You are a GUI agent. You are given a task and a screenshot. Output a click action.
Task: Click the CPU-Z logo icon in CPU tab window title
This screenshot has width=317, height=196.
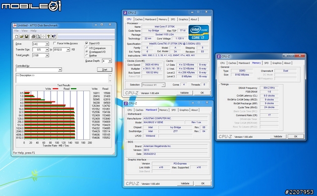[x=125, y=13]
